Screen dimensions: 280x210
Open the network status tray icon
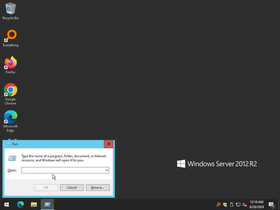point(238,205)
